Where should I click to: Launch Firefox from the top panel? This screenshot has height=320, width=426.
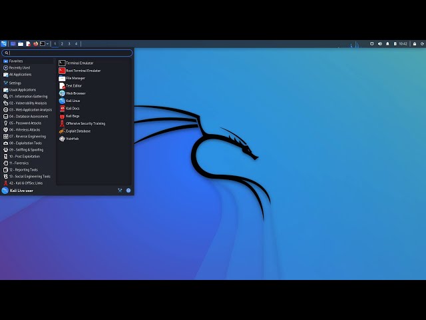tap(35, 43)
